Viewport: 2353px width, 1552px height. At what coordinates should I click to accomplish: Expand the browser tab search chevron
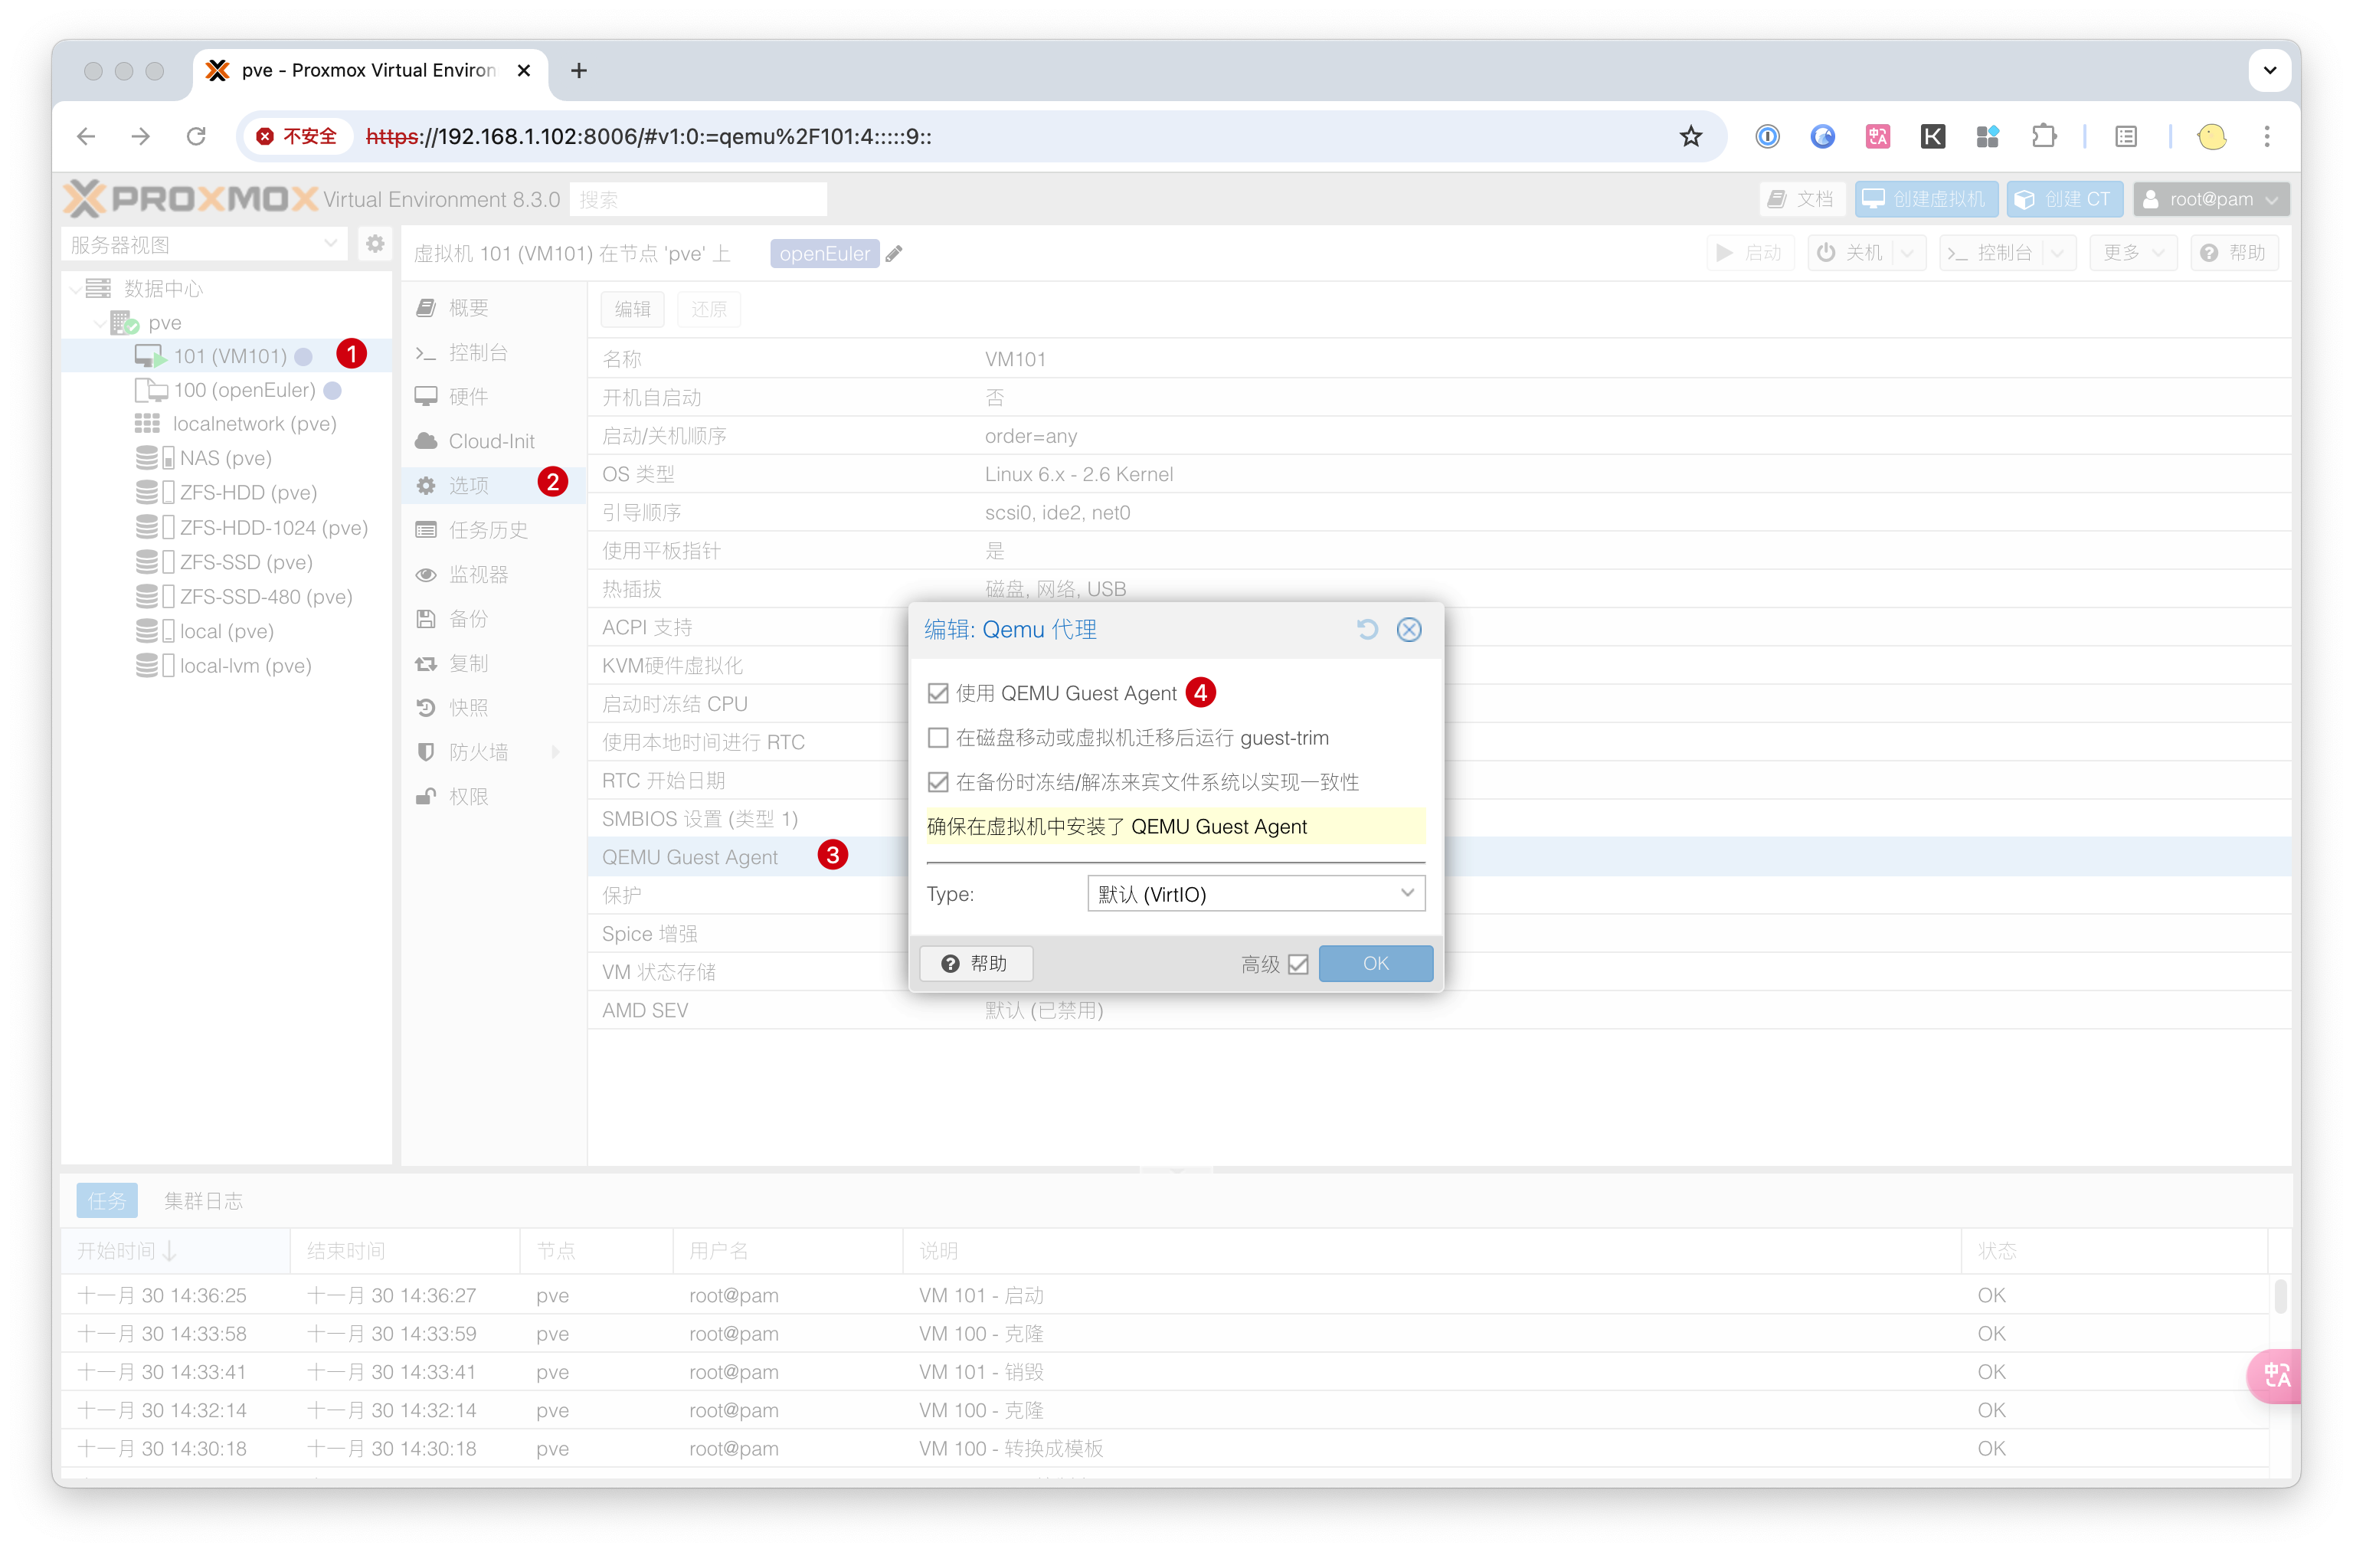coord(2270,70)
